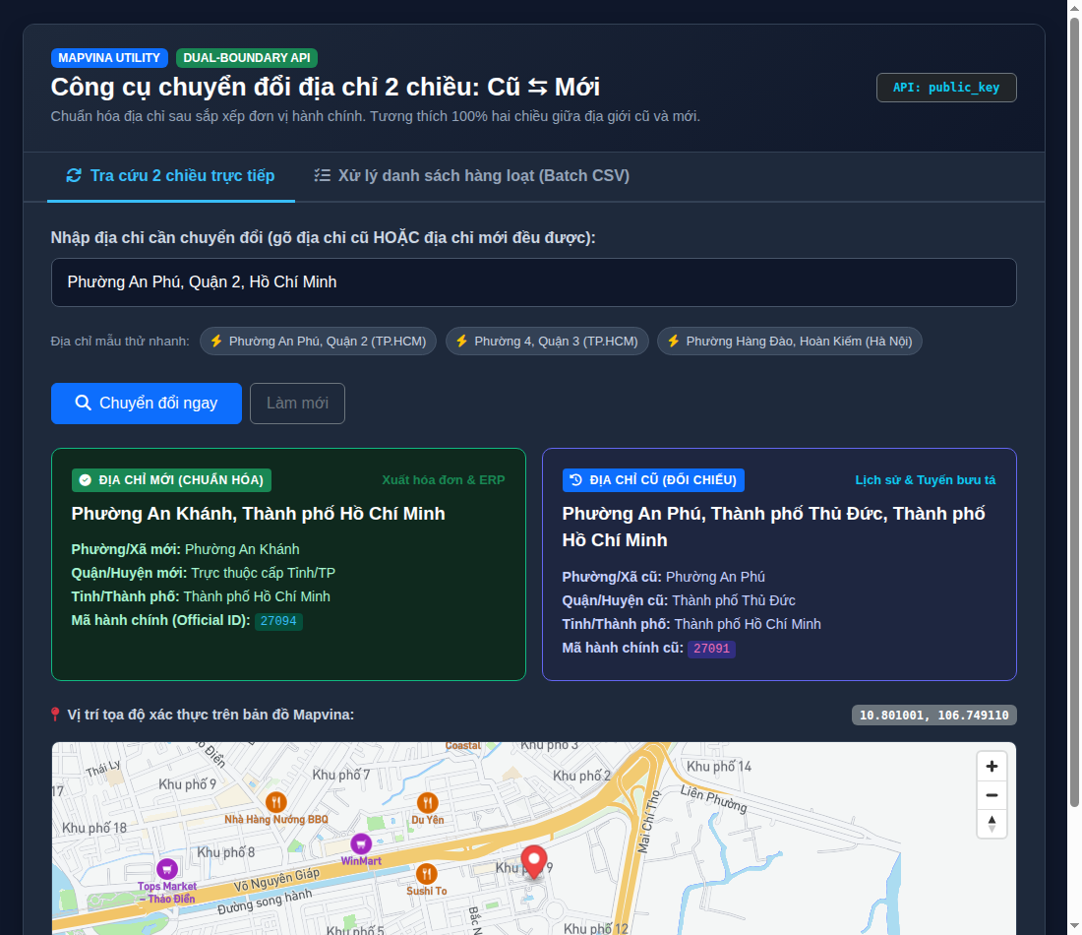
Task: Click the Sushi To restaurant marker
Action: pos(427,874)
